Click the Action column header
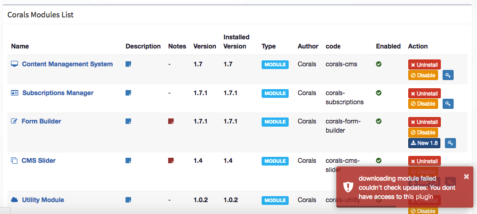477x214 pixels. [418, 47]
